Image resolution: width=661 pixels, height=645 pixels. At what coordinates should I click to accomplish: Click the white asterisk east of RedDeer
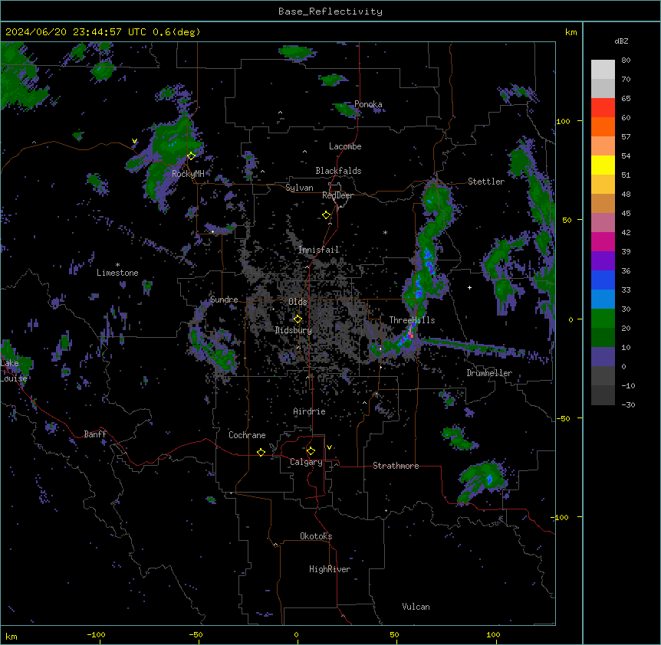point(385,232)
